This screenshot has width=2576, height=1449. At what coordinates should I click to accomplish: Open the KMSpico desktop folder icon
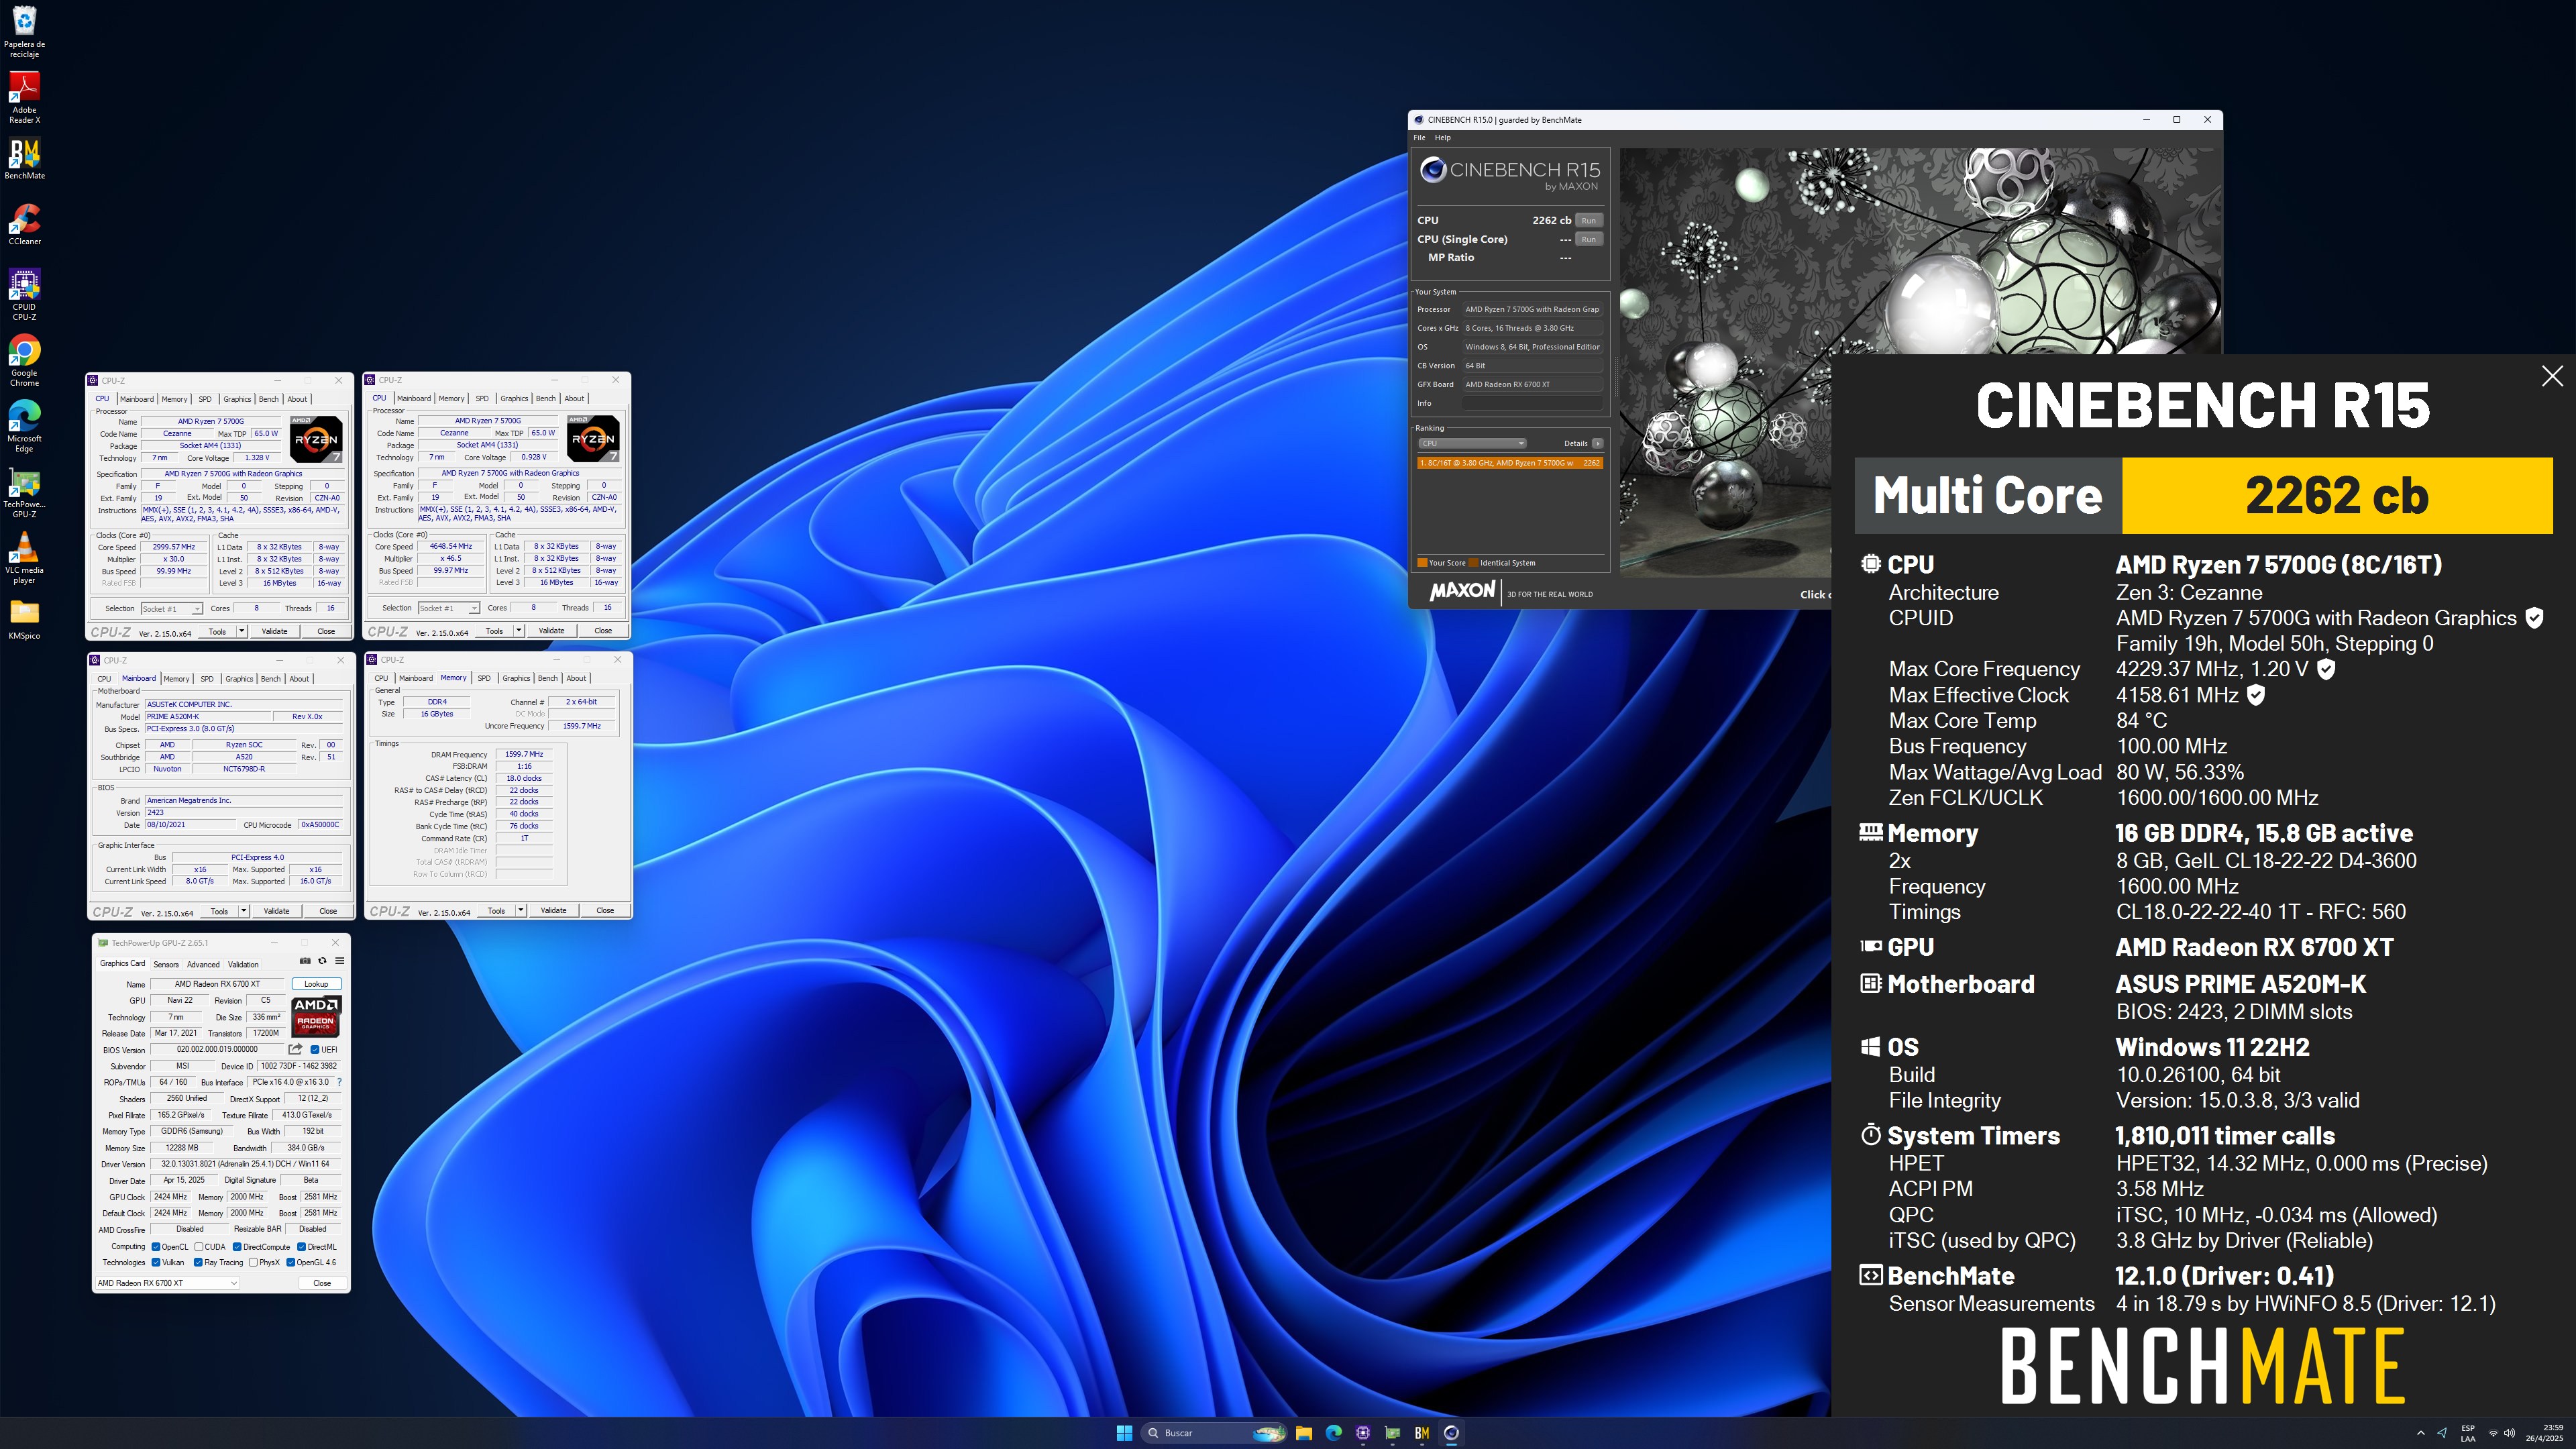[24, 619]
